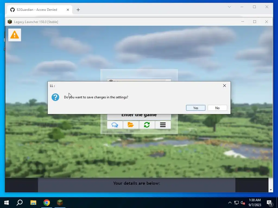This screenshot has height=208, width=278.
Task: Click No to discard settings changes
Action: click(217, 108)
